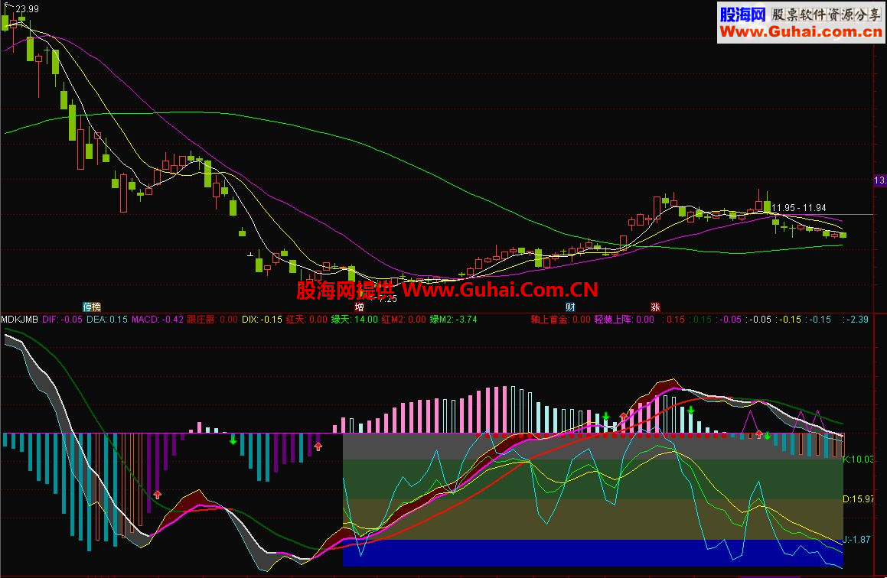Click the :-2.39 value at row end

[856, 320]
